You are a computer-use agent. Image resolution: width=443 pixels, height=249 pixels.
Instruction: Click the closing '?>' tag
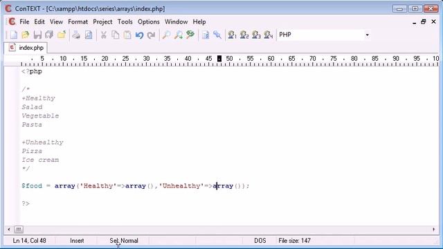[x=26, y=203]
